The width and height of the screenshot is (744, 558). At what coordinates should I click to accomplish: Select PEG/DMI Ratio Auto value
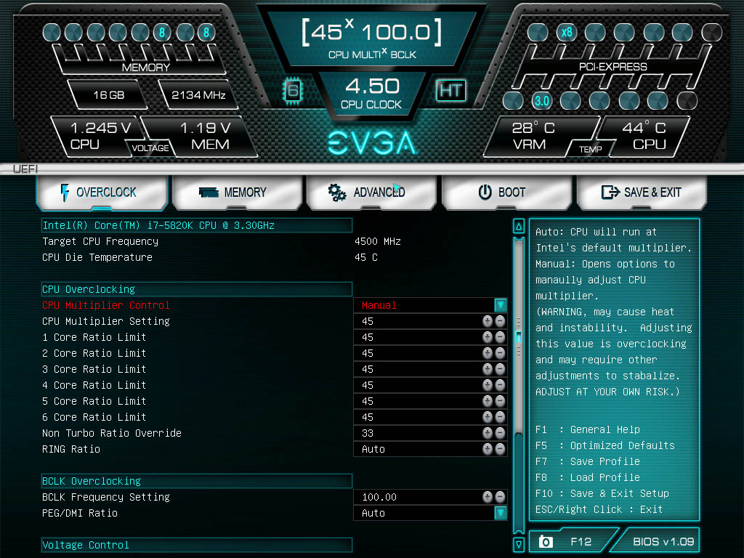(x=373, y=513)
